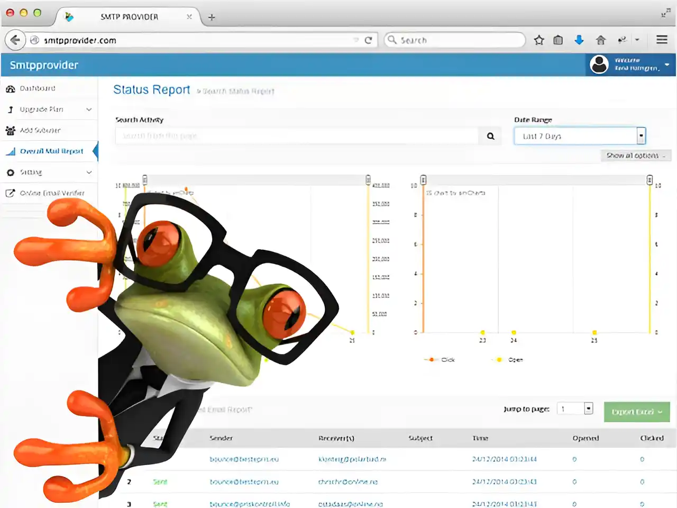Image resolution: width=677 pixels, height=508 pixels.
Task: Open Upgrade Plan in the sidebar
Action: (x=42, y=110)
